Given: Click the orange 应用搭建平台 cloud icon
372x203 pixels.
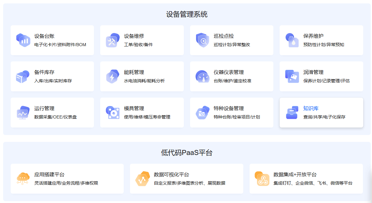Looking at the screenshot, I should [x=23, y=179].
